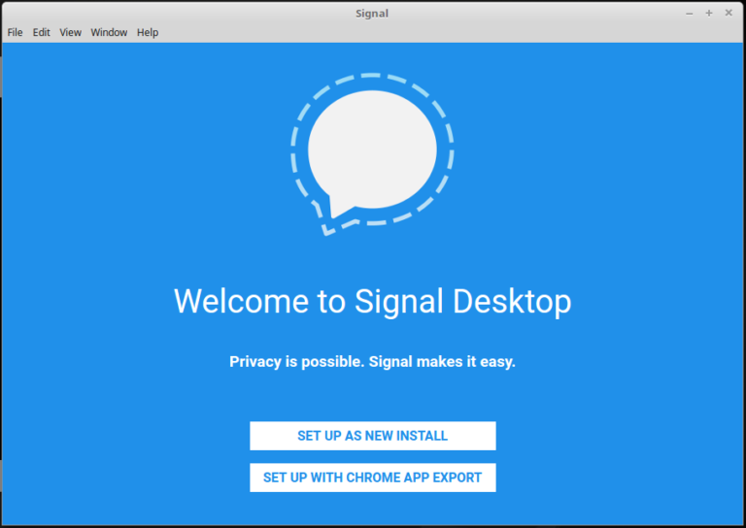Open the Window menu
This screenshot has height=528, width=746.
pyautogui.click(x=109, y=32)
